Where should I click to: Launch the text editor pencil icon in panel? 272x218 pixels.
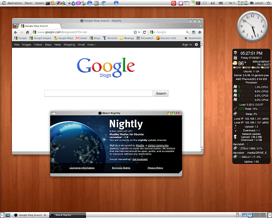click(x=68, y=3)
